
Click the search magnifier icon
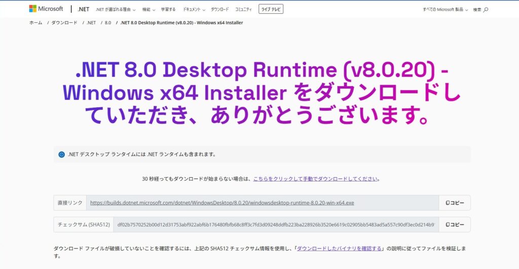pyautogui.click(x=486, y=10)
